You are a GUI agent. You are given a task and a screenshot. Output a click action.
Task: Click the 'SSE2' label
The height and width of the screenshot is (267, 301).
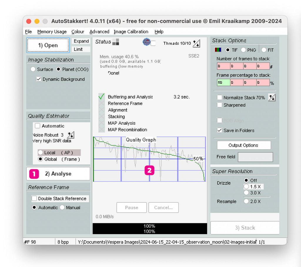[x=193, y=56]
